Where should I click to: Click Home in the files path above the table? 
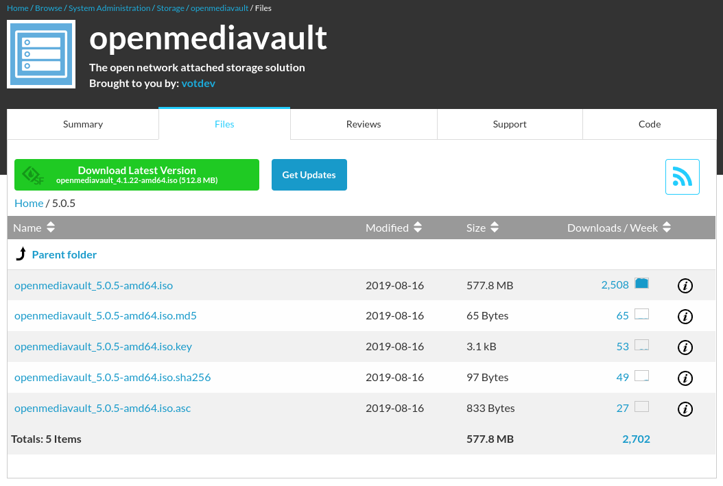[29, 203]
